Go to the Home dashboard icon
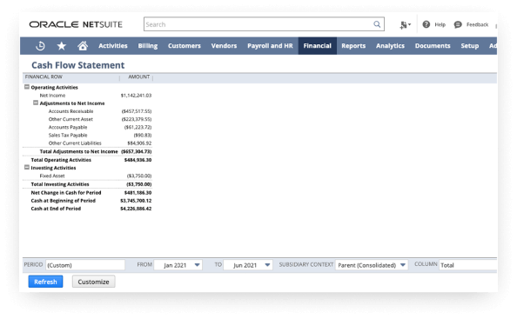This screenshot has height=319, width=517. [x=83, y=46]
